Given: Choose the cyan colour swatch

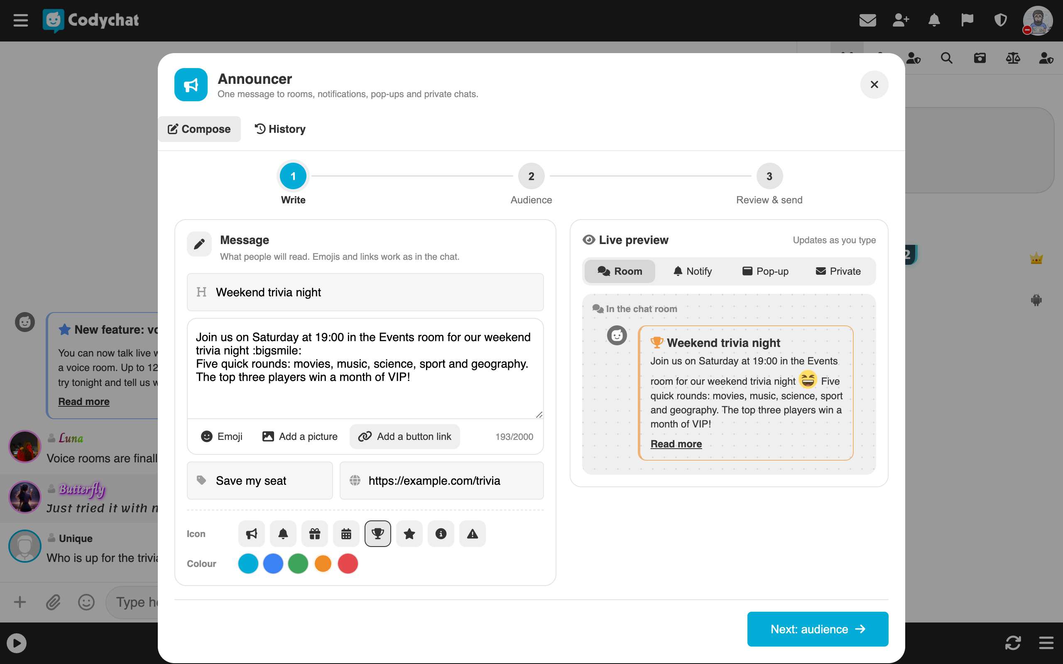Looking at the screenshot, I should click(248, 564).
